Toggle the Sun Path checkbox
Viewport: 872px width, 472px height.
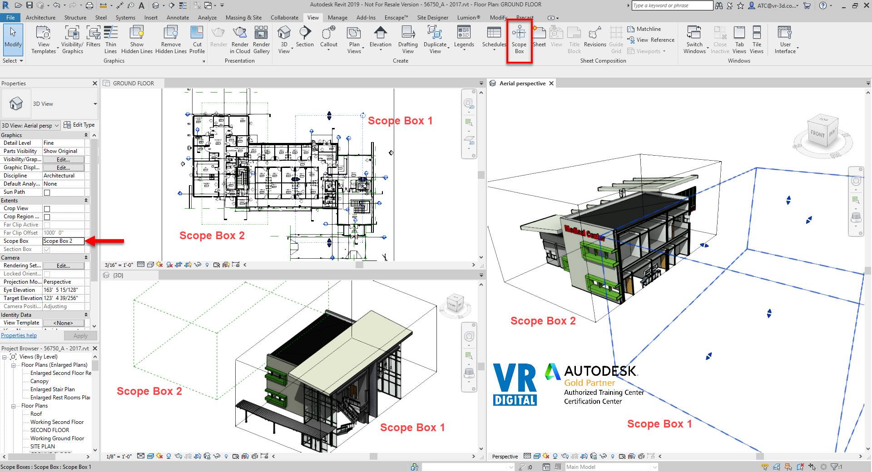click(x=47, y=192)
